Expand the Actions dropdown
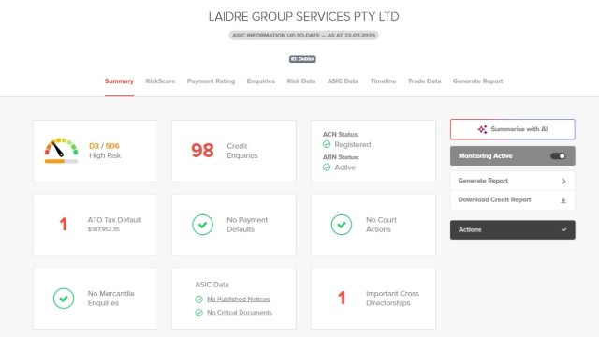Screen dimensions: 599x337 pyautogui.click(x=512, y=229)
